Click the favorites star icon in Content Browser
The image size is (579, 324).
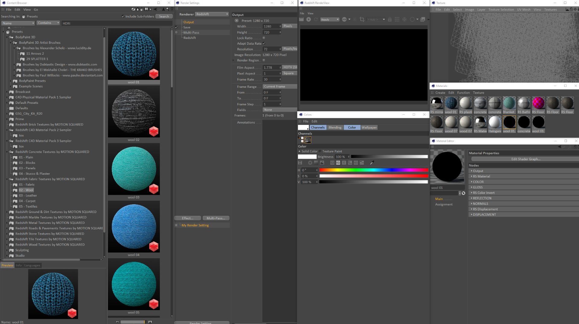pyautogui.click(x=150, y=9)
